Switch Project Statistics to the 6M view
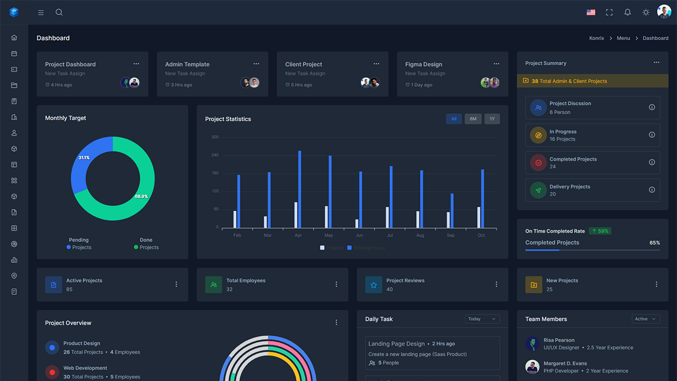Viewport: 677px width, 381px height. pyautogui.click(x=473, y=119)
